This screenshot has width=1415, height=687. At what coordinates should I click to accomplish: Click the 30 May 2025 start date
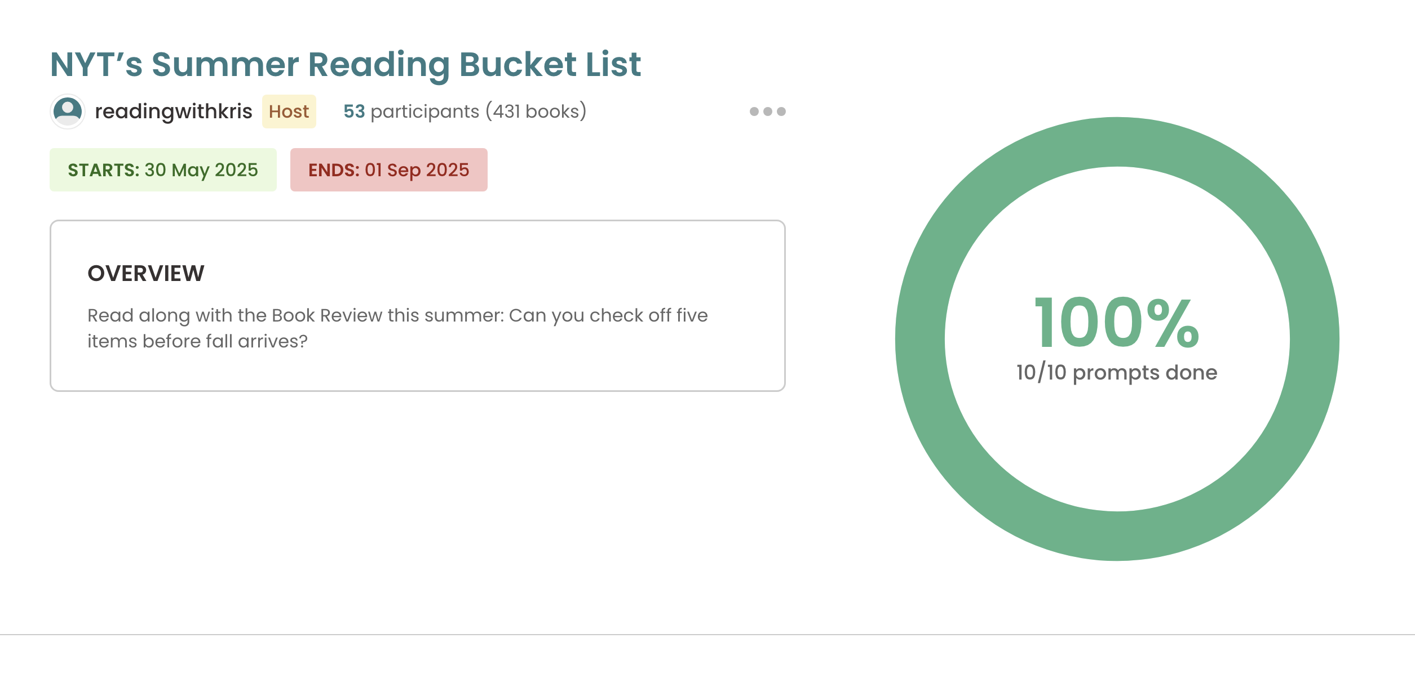201,170
